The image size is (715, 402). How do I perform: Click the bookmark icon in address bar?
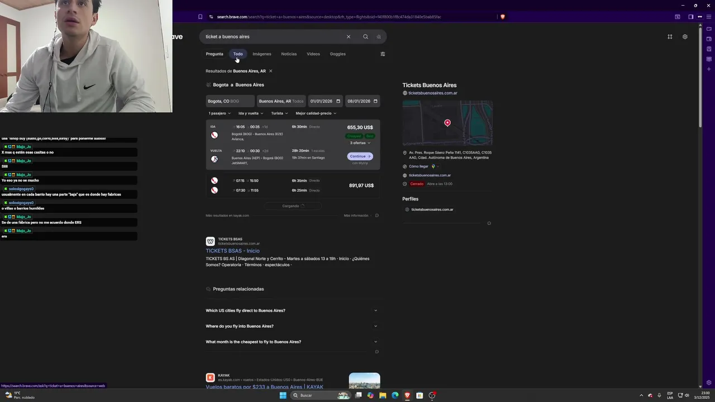(x=200, y=17)
